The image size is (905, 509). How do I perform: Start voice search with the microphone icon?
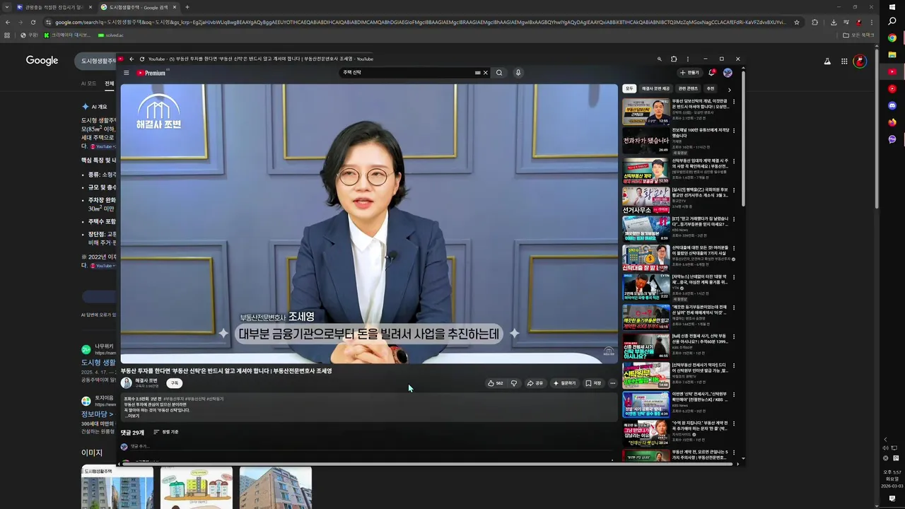click(518, 73)
